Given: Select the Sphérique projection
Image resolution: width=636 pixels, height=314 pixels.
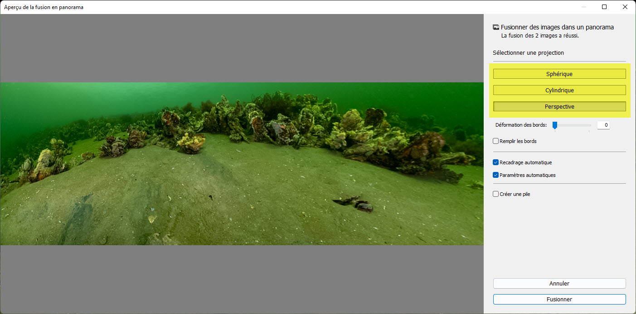Looking at the screenshot, I should tap(559, 74).
